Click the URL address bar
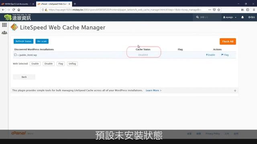 pos(124,10)
